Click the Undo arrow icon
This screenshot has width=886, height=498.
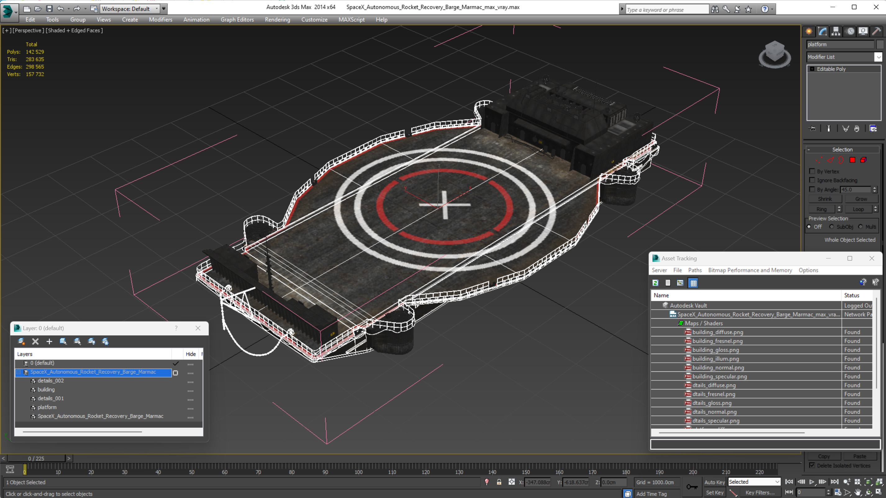click(61, 9)
